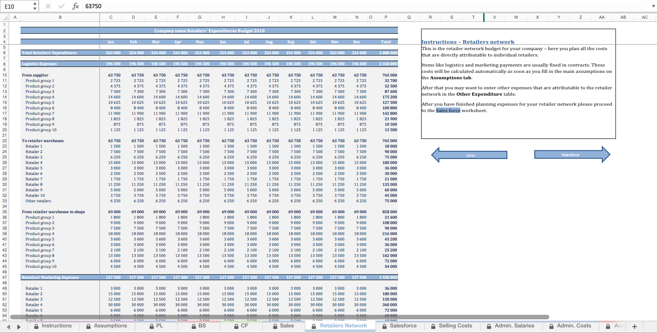Switch to the Assumptions sheet tab
The height and width of the screenshot is (333, 657).
(106, 326)
